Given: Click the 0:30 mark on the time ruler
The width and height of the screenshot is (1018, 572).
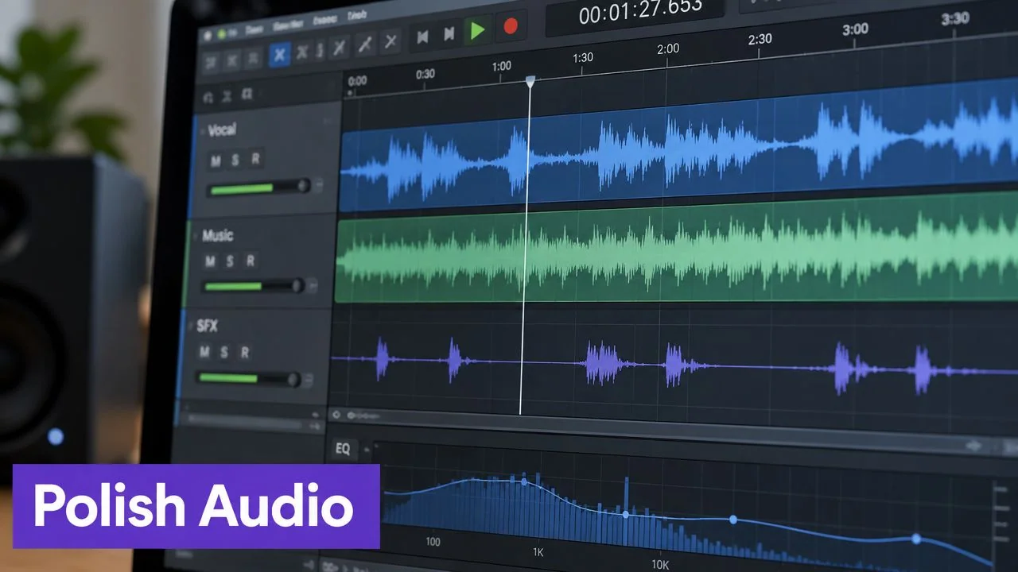Looking at the screenshot, I should (x=425, y=74).
